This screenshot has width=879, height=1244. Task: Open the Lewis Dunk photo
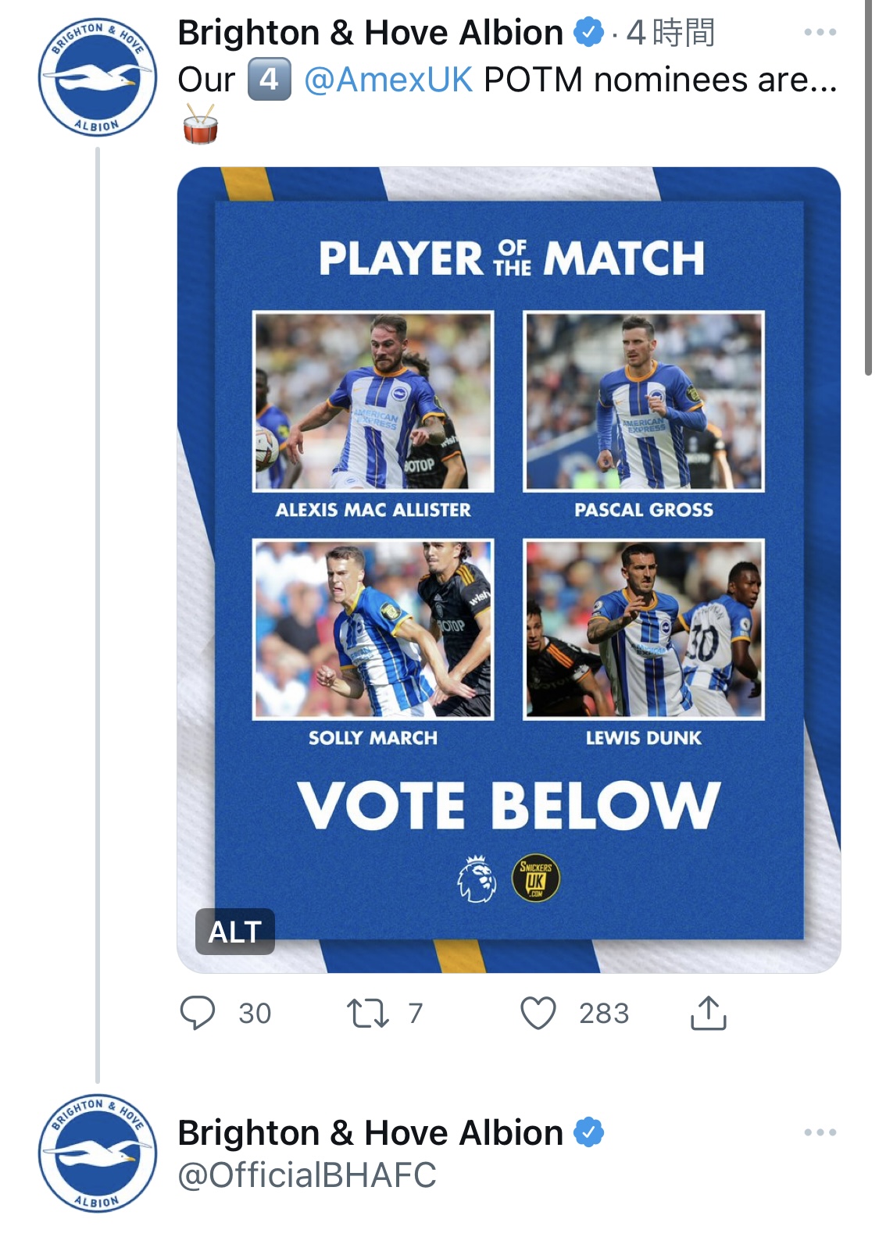tap(644, 629)
